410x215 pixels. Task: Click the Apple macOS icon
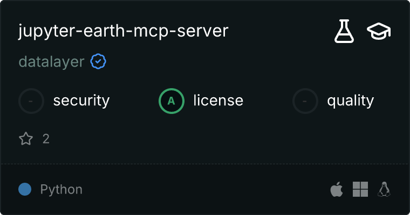[336, 189]
